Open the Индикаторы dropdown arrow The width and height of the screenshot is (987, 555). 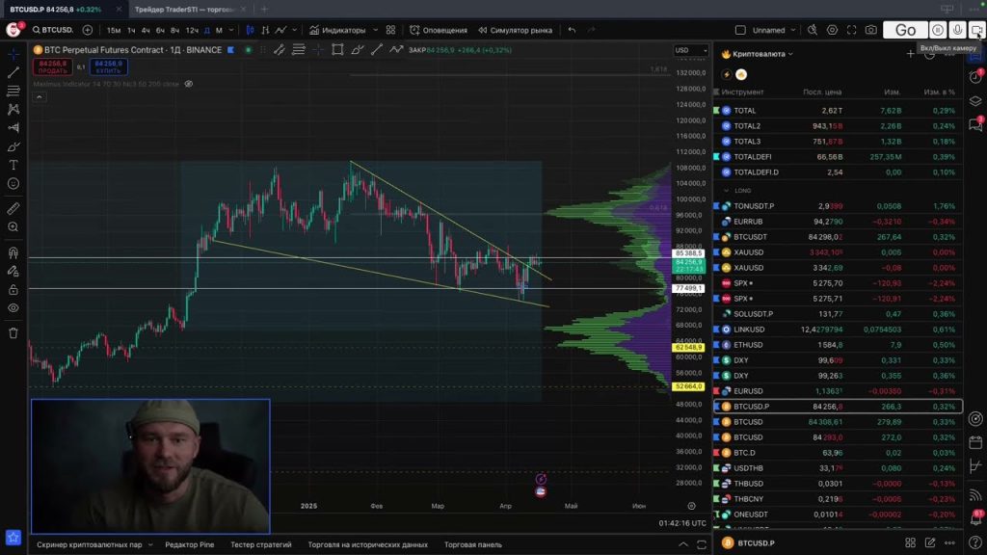pyautogui.click(x=374, y=30)
